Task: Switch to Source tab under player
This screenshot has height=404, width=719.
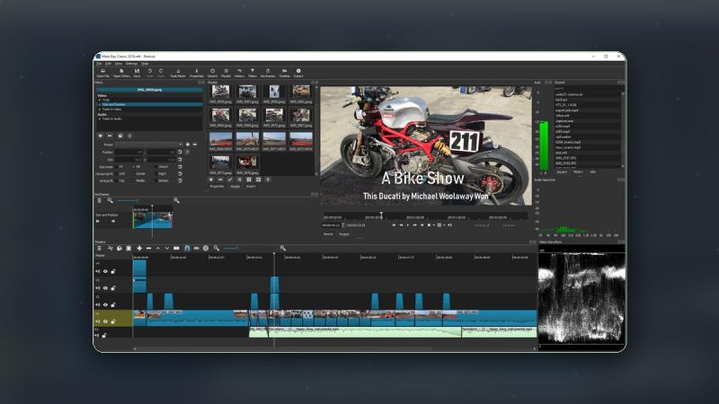Action: point(328,234)
